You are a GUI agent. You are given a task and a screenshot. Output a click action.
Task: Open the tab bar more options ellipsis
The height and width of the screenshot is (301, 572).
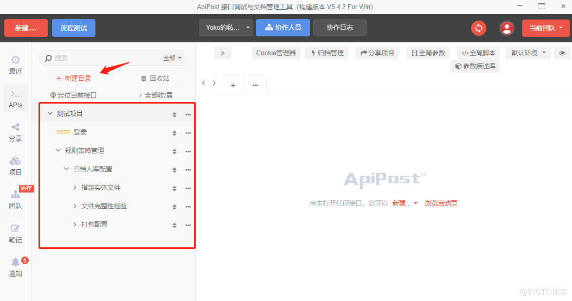[255, 85]
